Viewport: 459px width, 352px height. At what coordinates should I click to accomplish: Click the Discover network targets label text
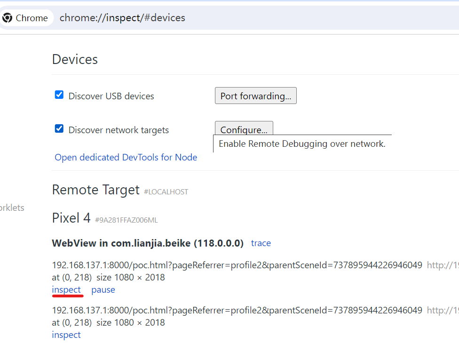(x=119, y=130)
